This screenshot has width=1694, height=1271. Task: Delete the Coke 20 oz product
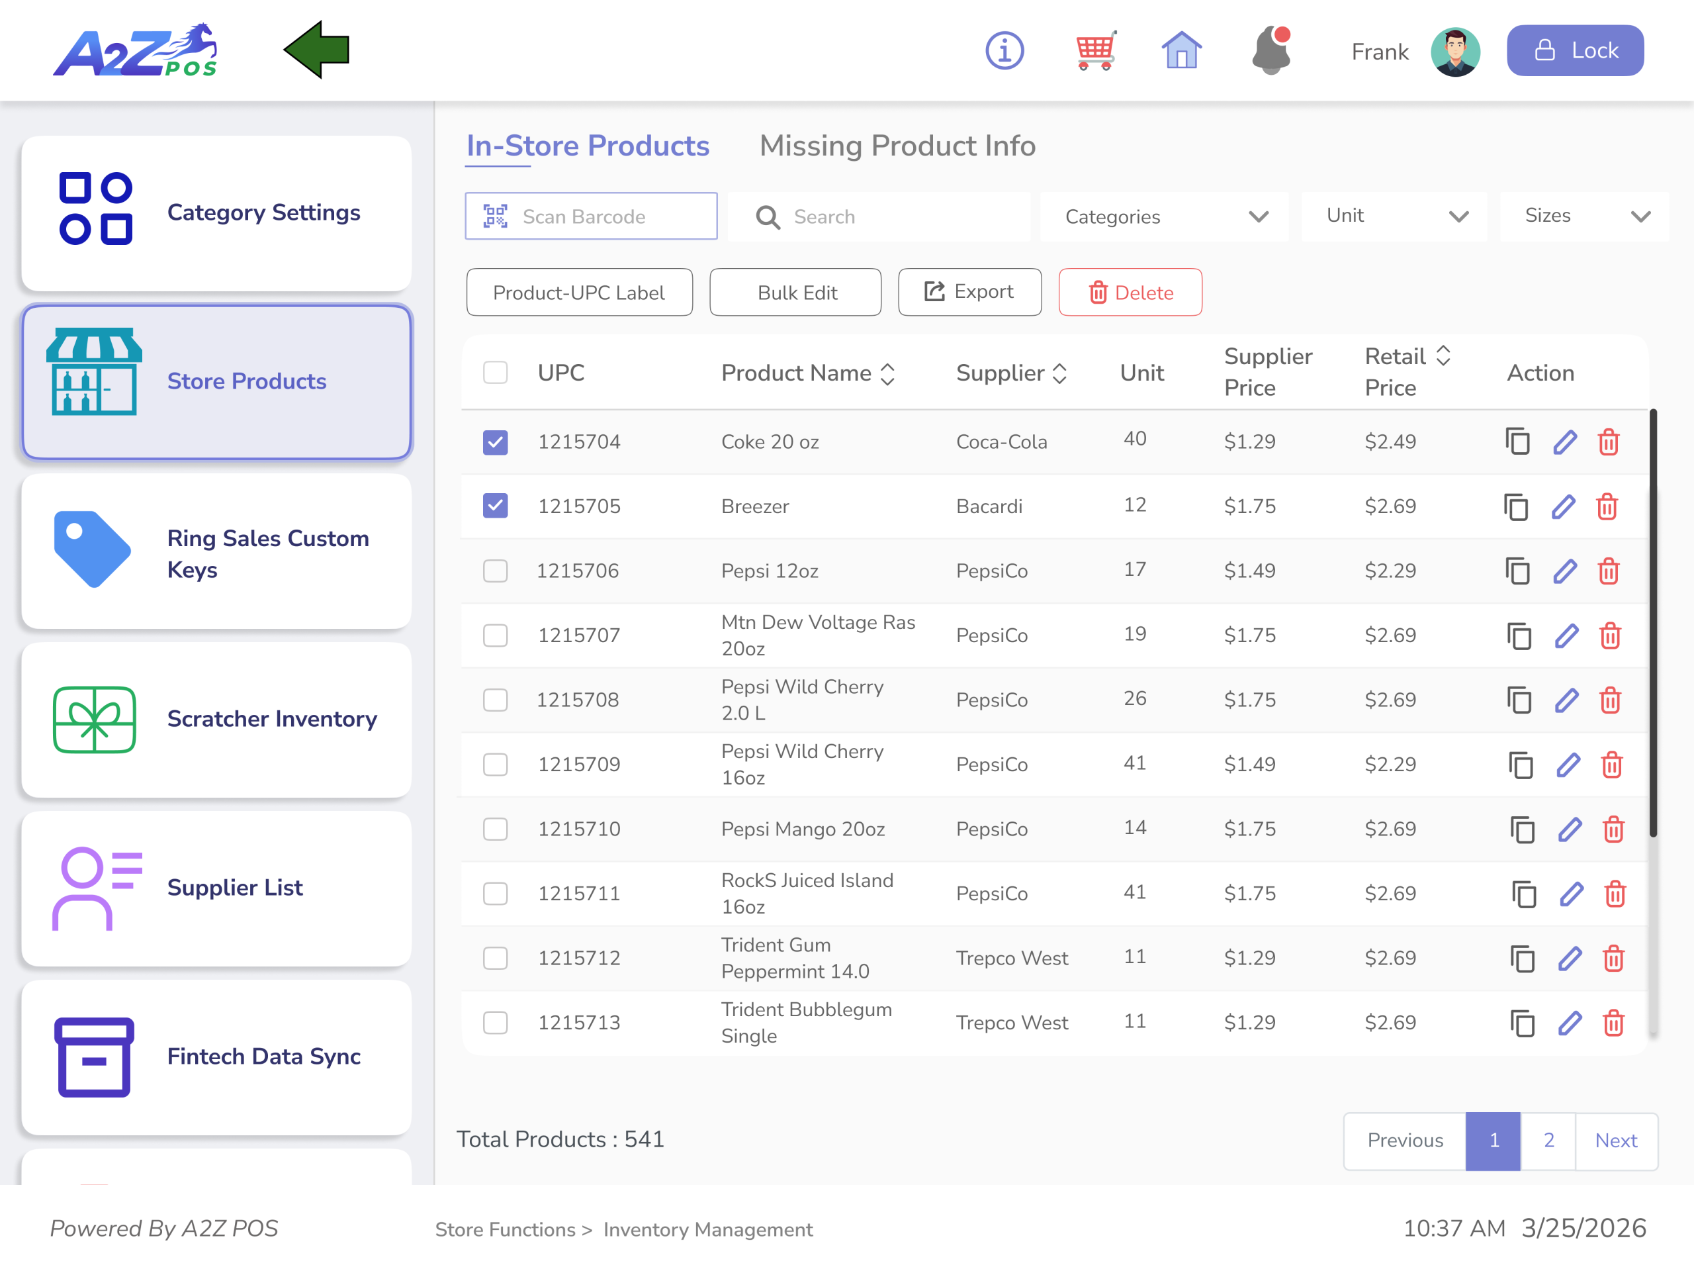(1608, 442)
